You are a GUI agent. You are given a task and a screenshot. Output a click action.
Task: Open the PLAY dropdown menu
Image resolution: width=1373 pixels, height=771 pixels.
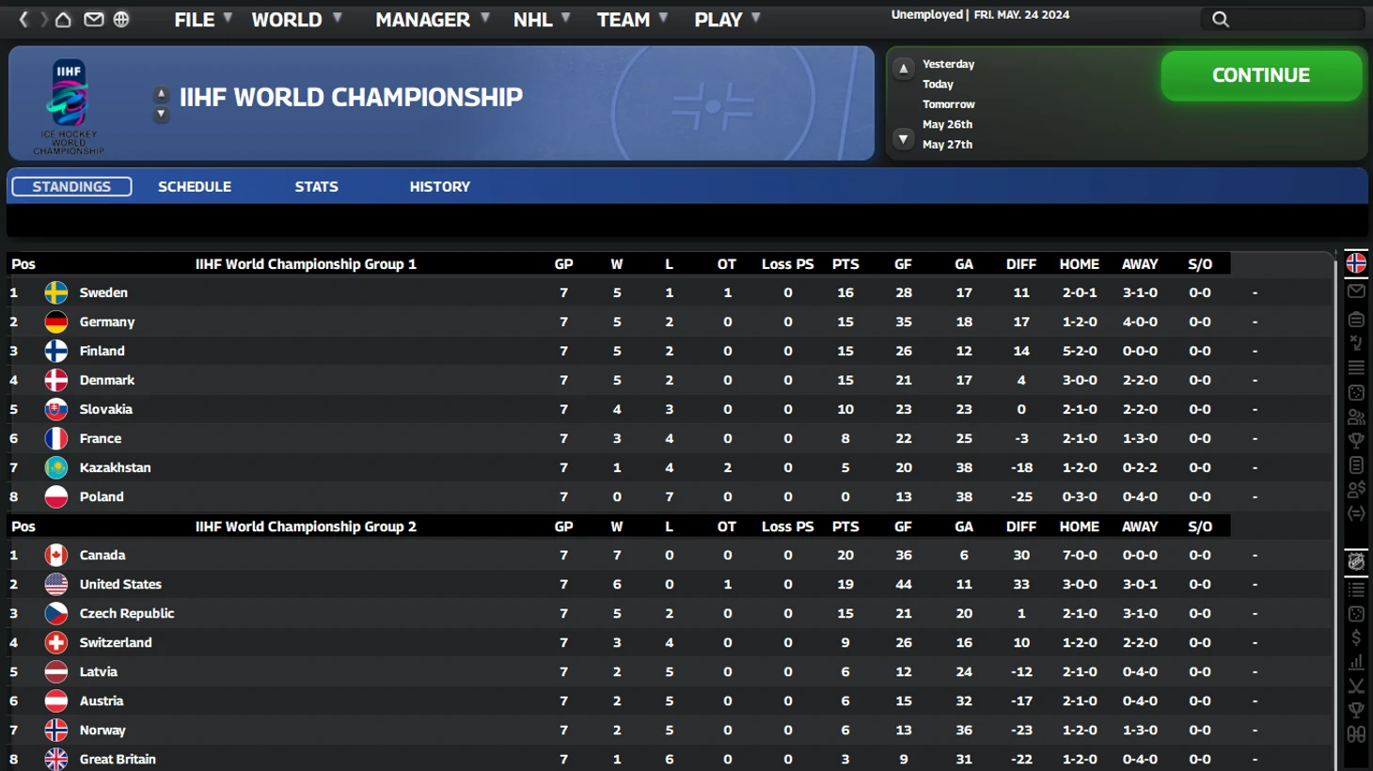[x=727, y=20]
